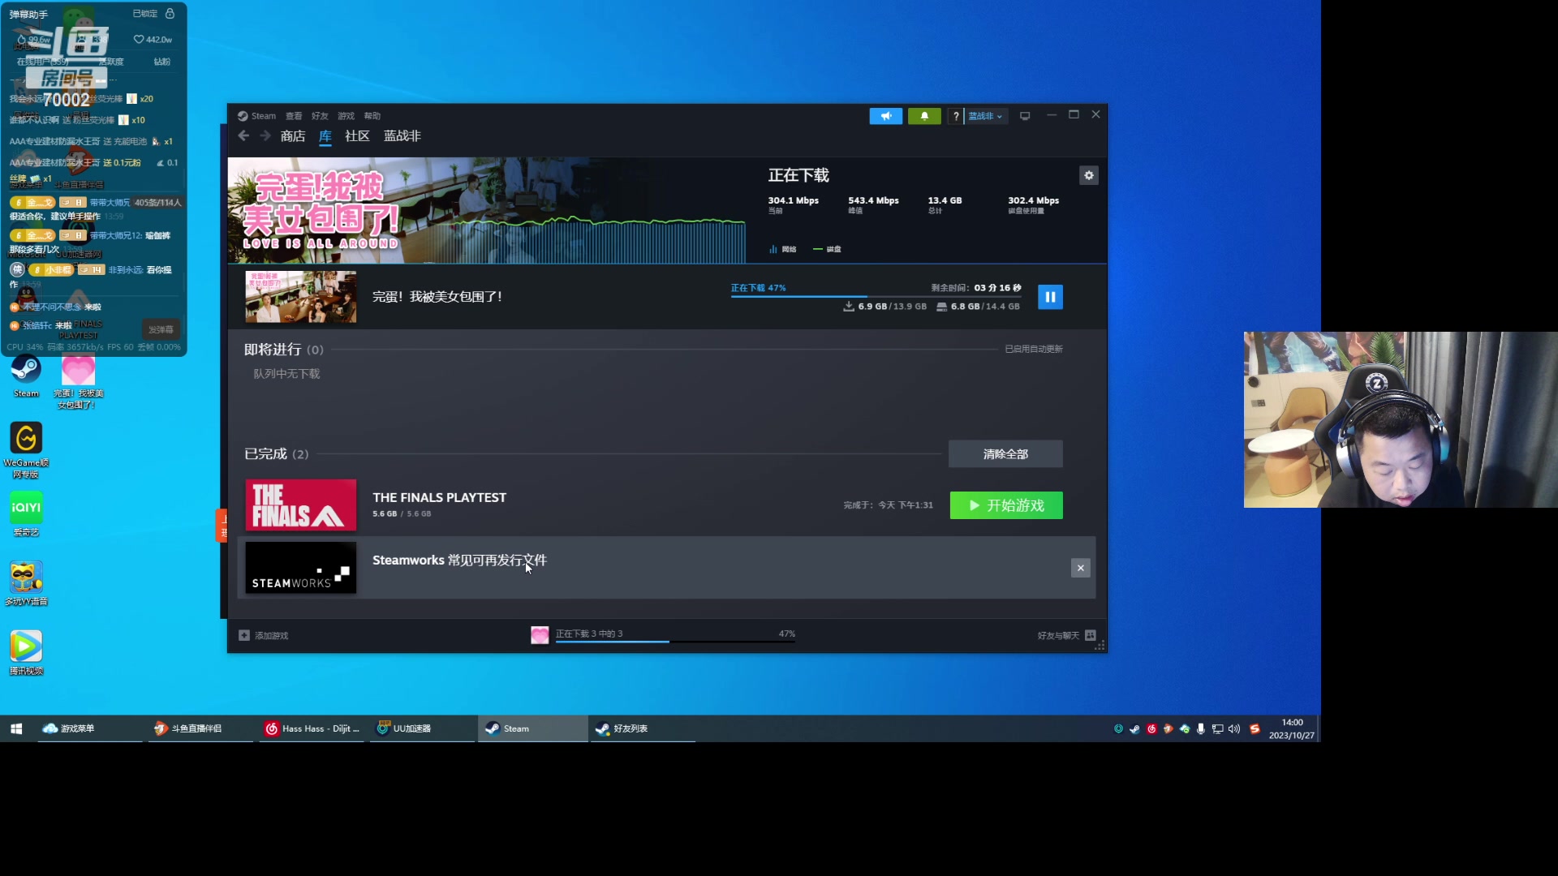Go forward with the Steam forward arrow

(265, 136)
